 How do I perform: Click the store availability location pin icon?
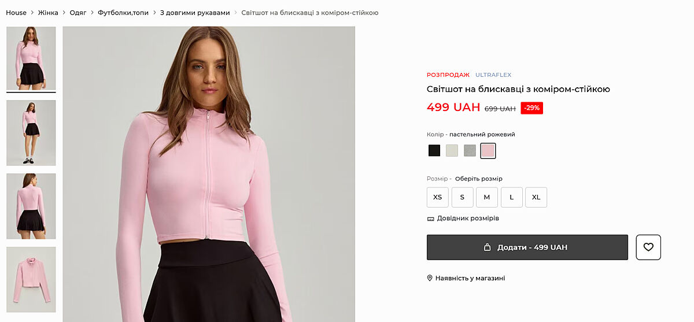[x=430, y=278]
